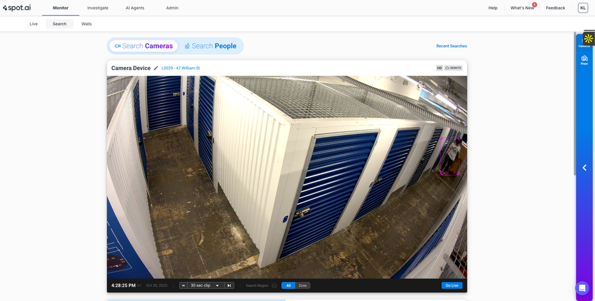This screenshot has height=301, width=595.
Task: Open the chat support bubble icon
Action: point(582,288)
